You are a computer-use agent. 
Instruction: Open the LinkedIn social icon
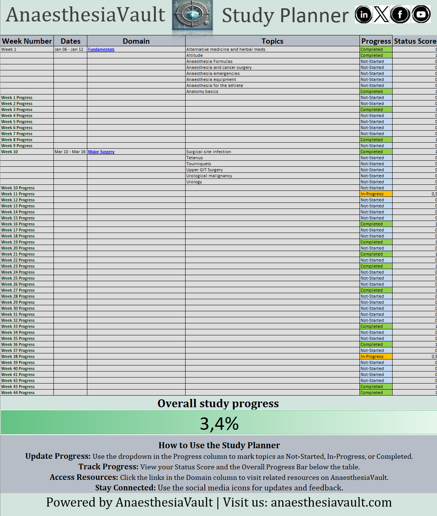[x=364, y=15]
